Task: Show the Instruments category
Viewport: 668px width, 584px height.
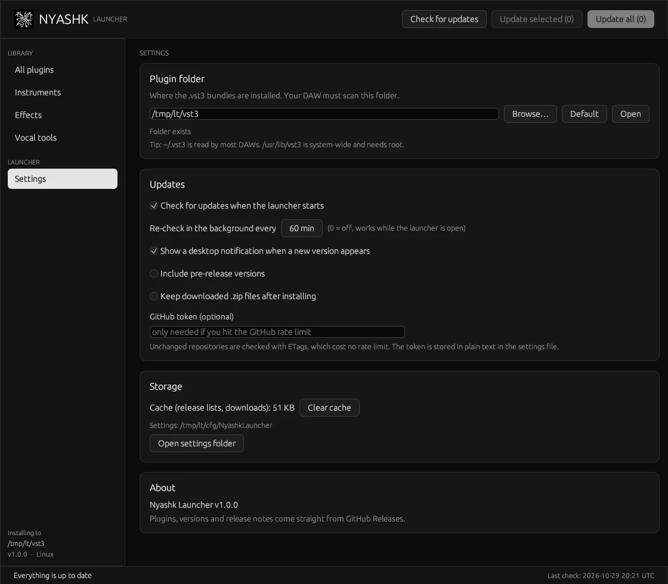Action: click(x=62, y=92)
